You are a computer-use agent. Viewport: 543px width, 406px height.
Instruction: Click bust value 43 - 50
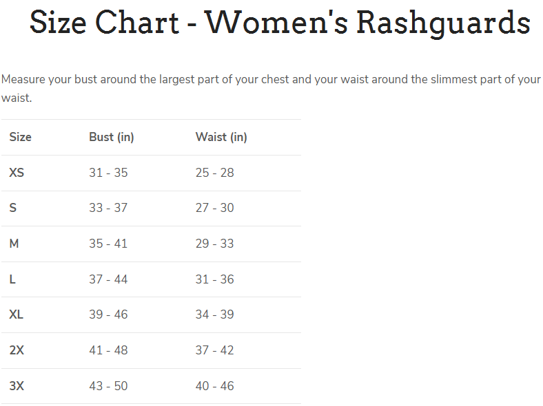(x=108, y=386)
